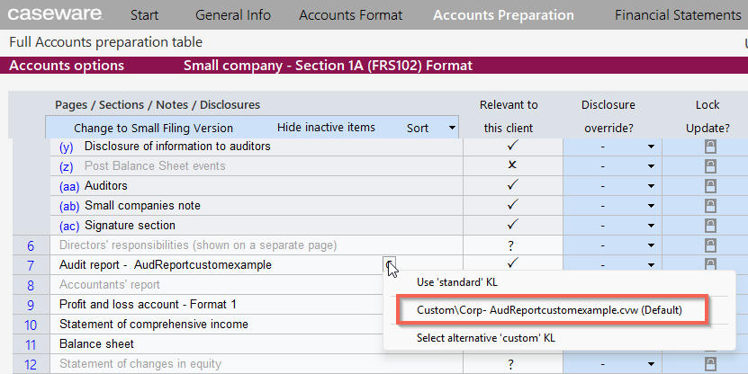The image size is (748, 374).
Task: Select Custom\Corp- AudReportcustomexample.cvw (Default) menu entry
Action: click(x=549, y=310)
